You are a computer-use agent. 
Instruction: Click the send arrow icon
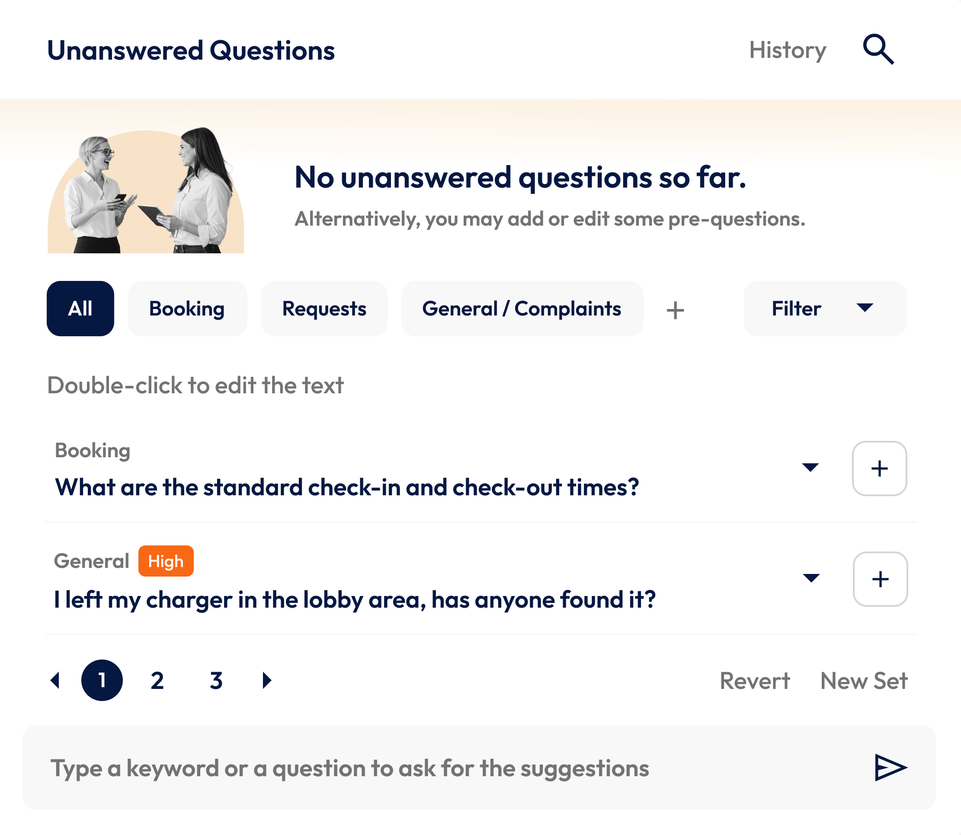(x=890, y=768)
